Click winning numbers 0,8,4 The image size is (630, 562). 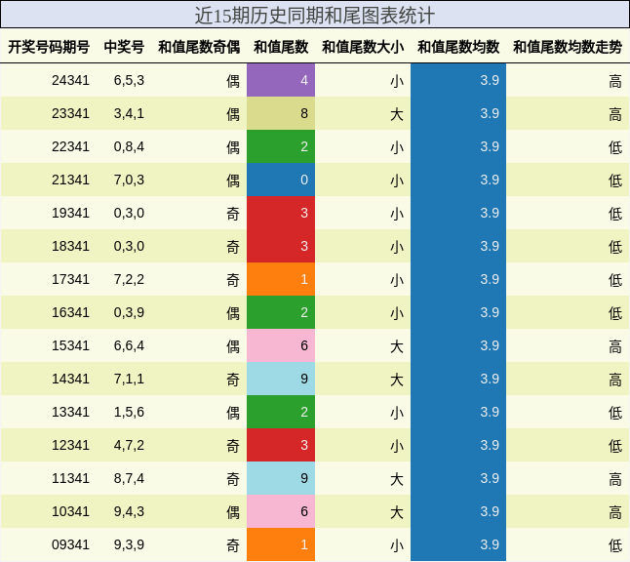[129, 146]
